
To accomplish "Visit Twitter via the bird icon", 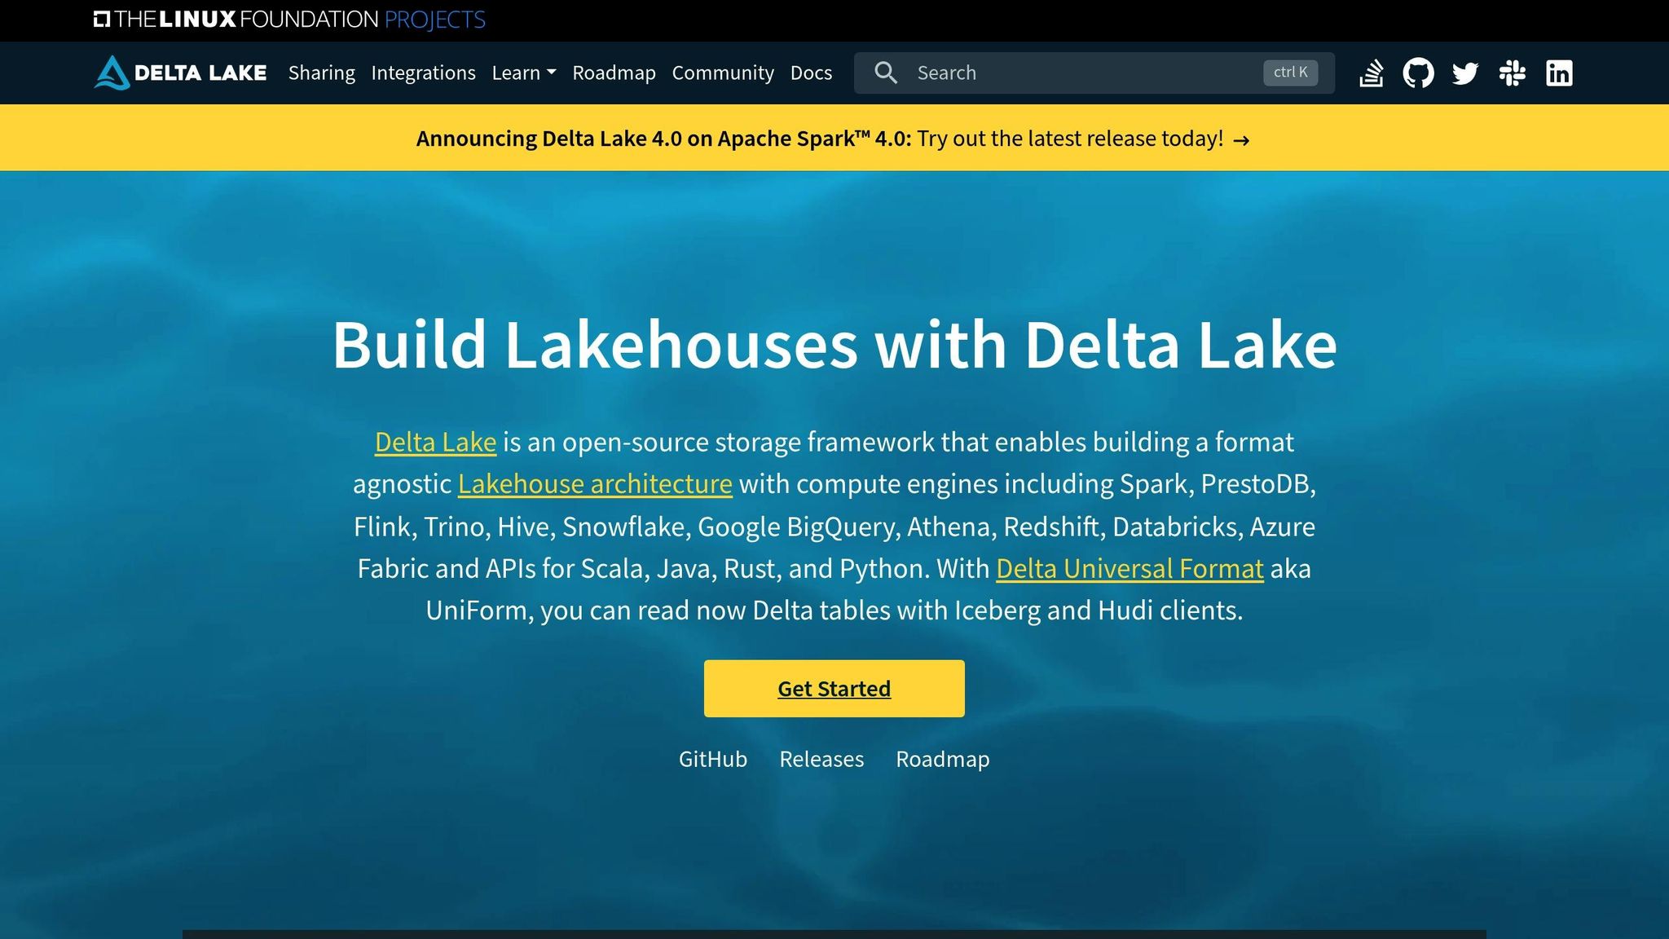I will 1464,73.
